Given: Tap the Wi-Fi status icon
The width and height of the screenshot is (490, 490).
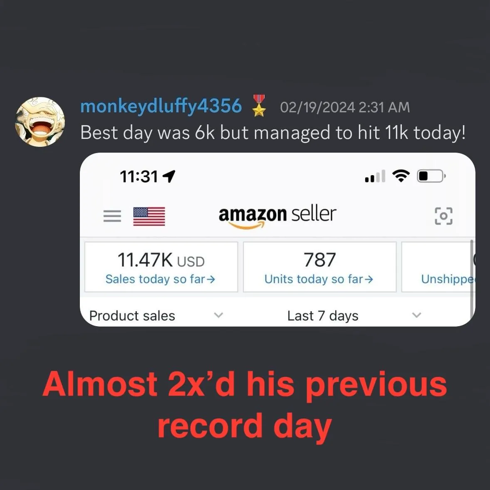Looking at the screenshot, I should pyautogui.click(x=401, y=176).
